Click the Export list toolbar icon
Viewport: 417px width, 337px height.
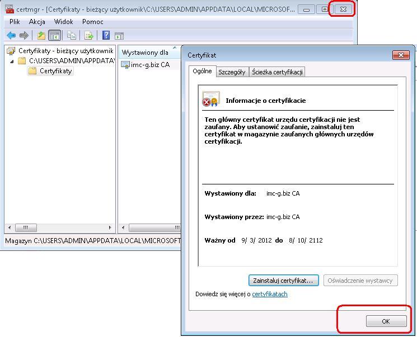[x=88, y=35]
